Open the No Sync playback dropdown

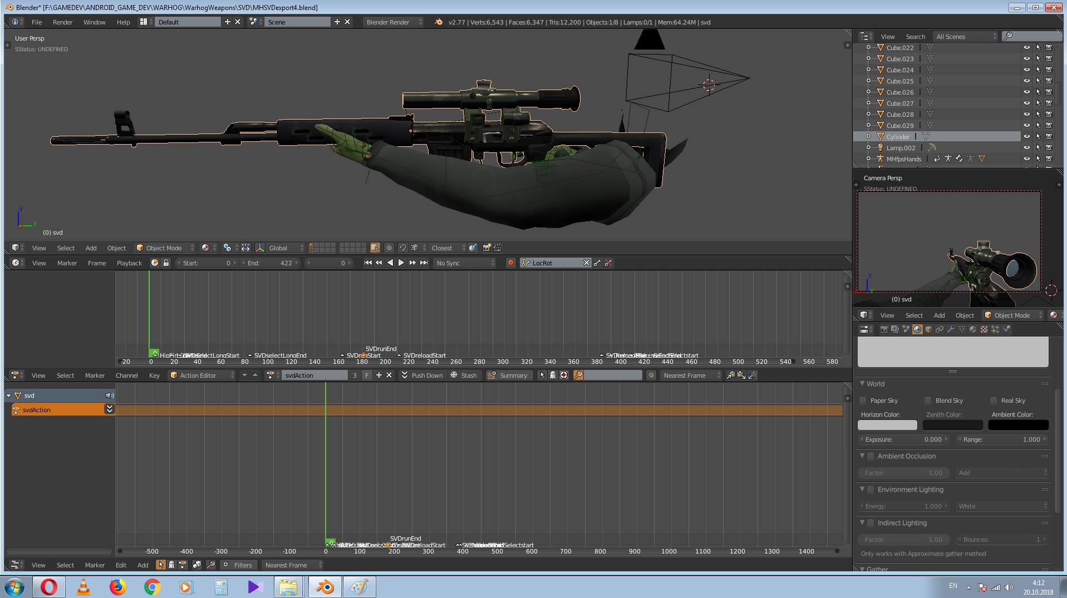click(465, 263)
